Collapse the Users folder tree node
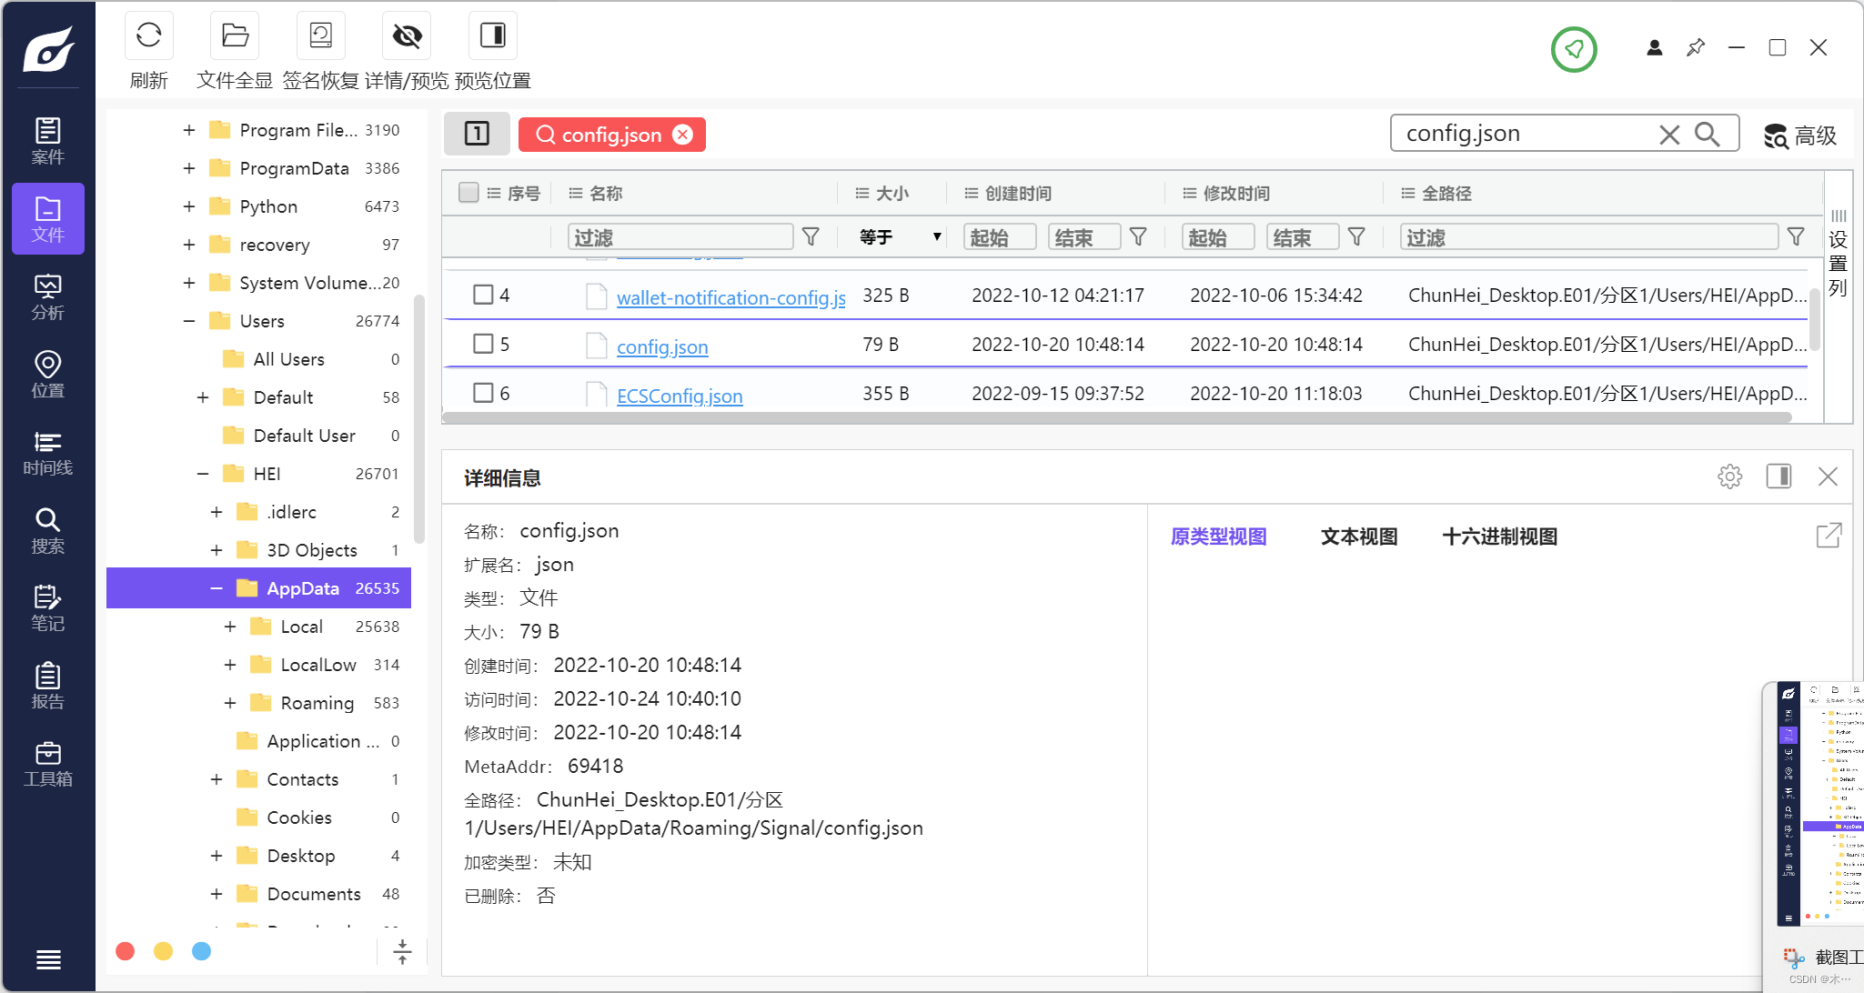This screenshot has height=993, width=1864. [x=188, y=321]
